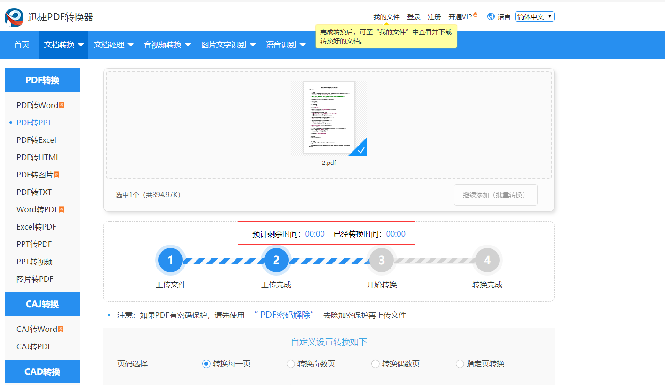The image size is (665, 385).
Task: Open CAJ转Word in sidebar
Action: [37, 329]
